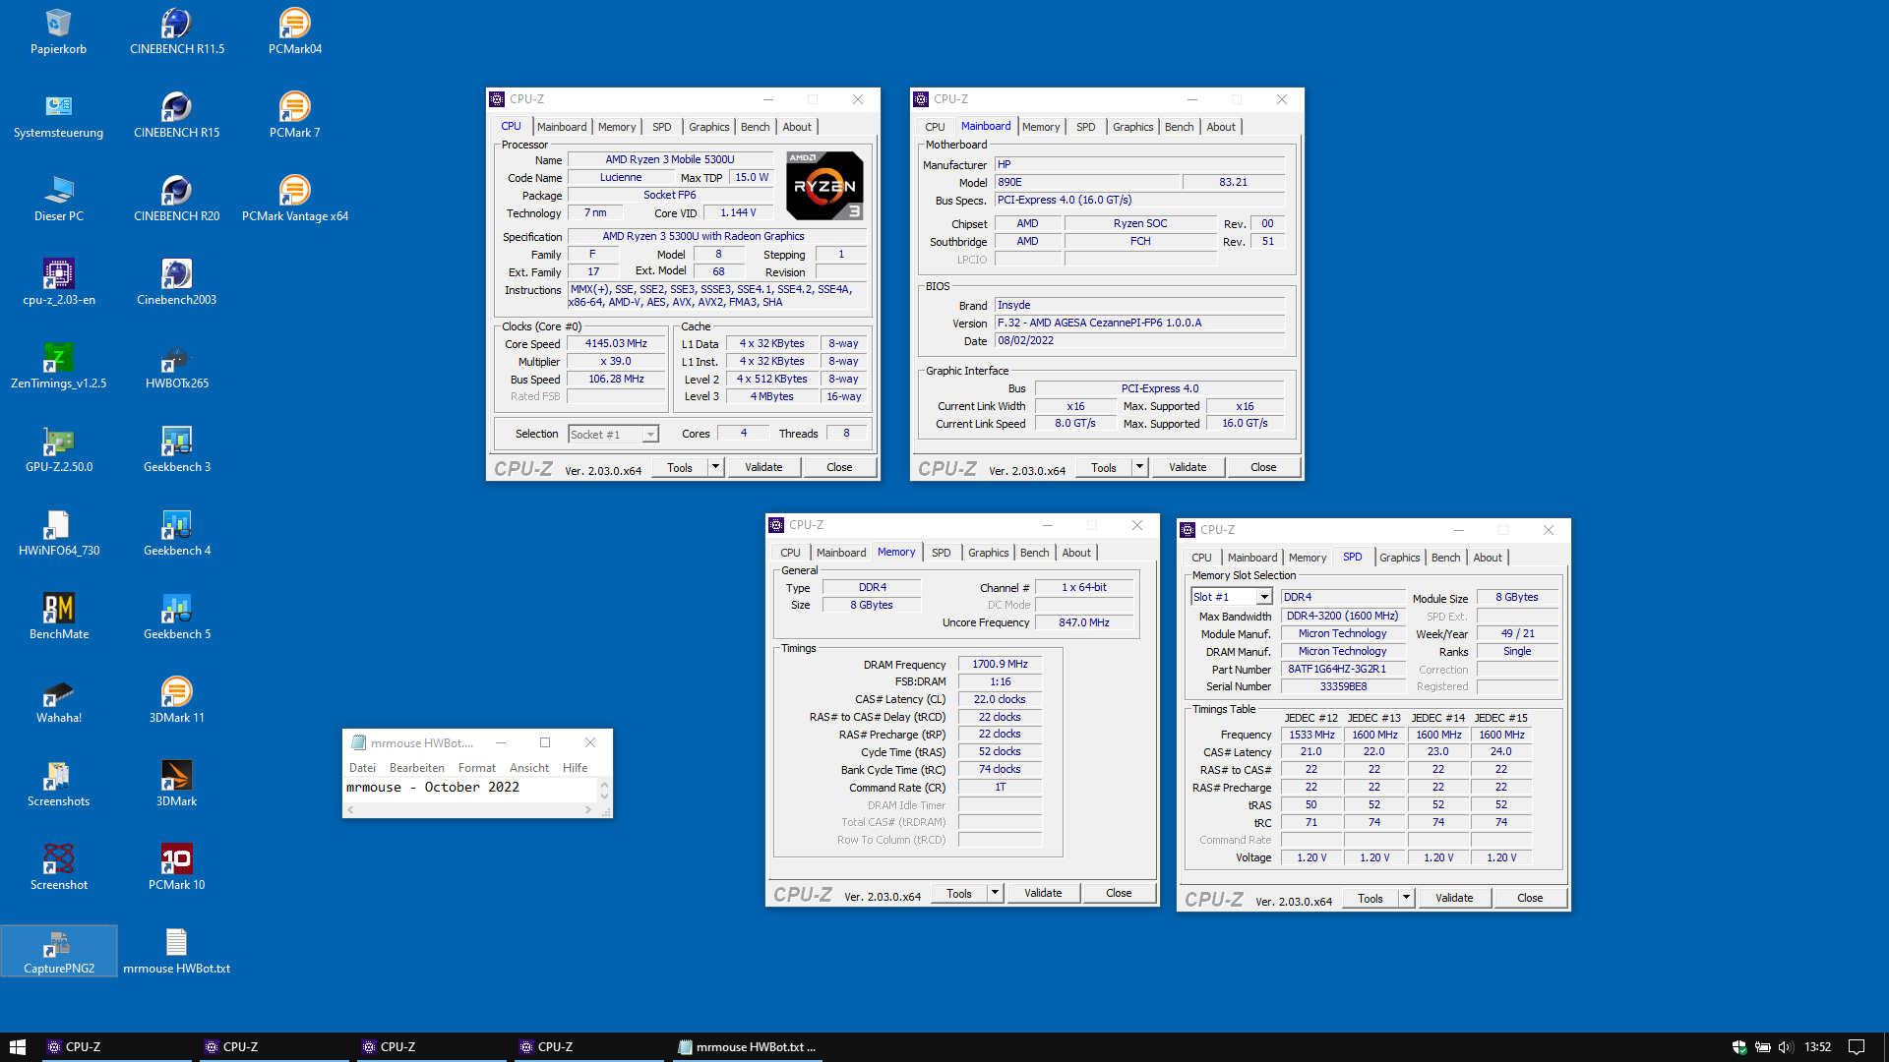Image resolution: width=1889 pixels, height=1062 pixels.
Task: Open Ansicht menu in Notepad
Action: tap(529, 768)
